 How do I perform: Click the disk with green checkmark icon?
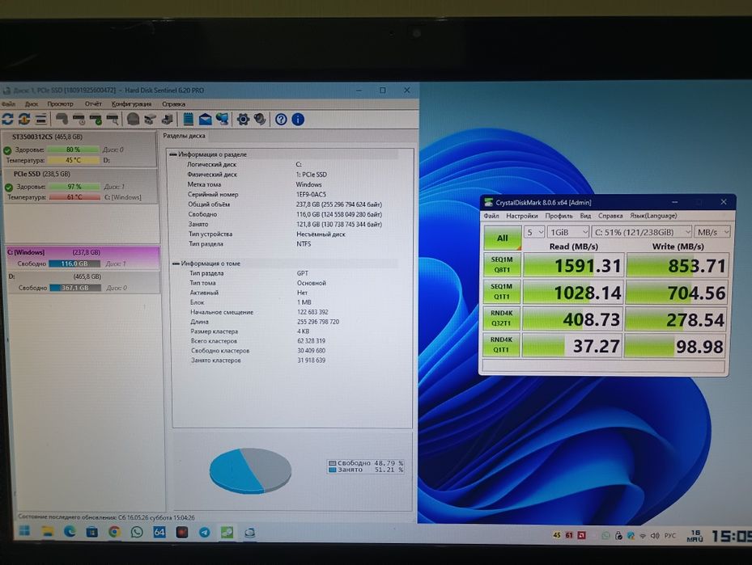coord(96,120)
